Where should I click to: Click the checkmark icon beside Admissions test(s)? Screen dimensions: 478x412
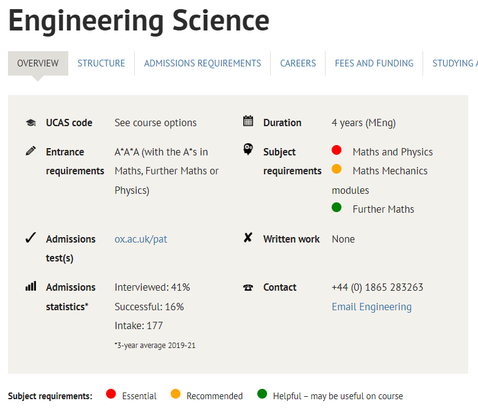pos(30,238)
